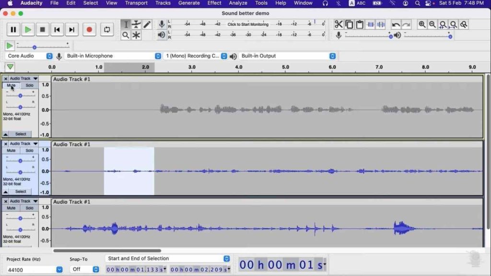491x276 pixels.
Task: Zoom in on the waveform
Action: 422,24
